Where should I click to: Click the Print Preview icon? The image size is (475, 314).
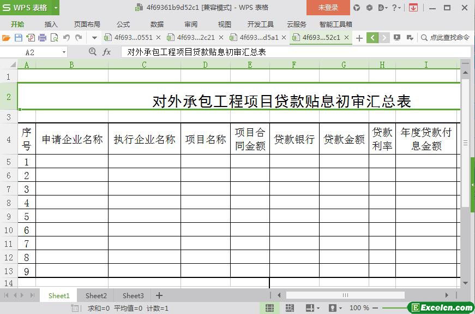click(x=54, y=38)
